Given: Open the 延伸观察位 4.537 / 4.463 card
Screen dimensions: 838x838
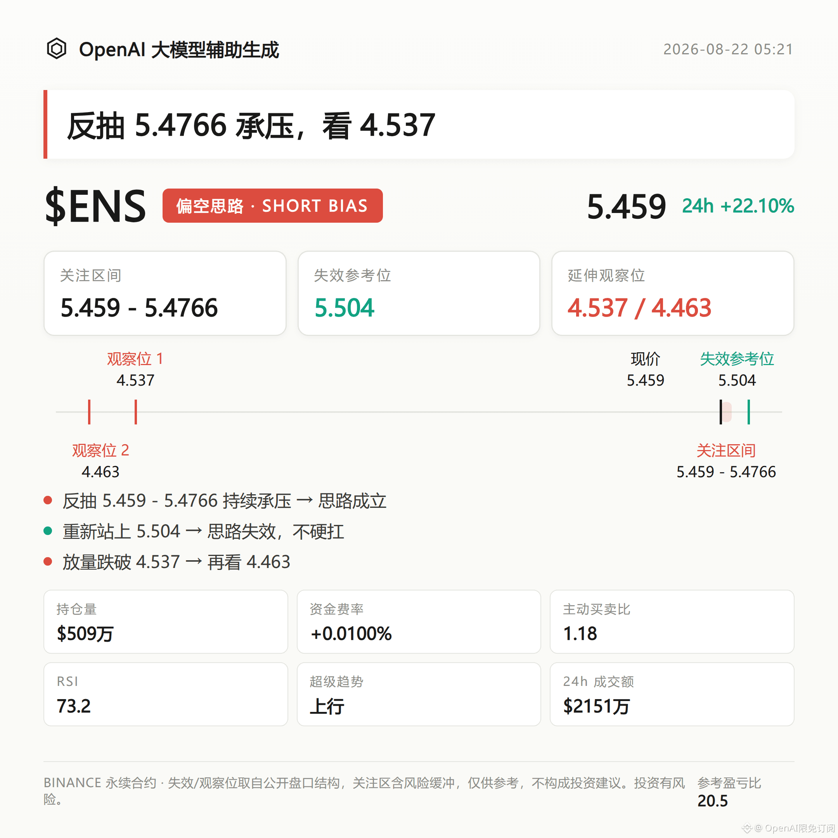Looking at the screenshot, I should [672, 293].
